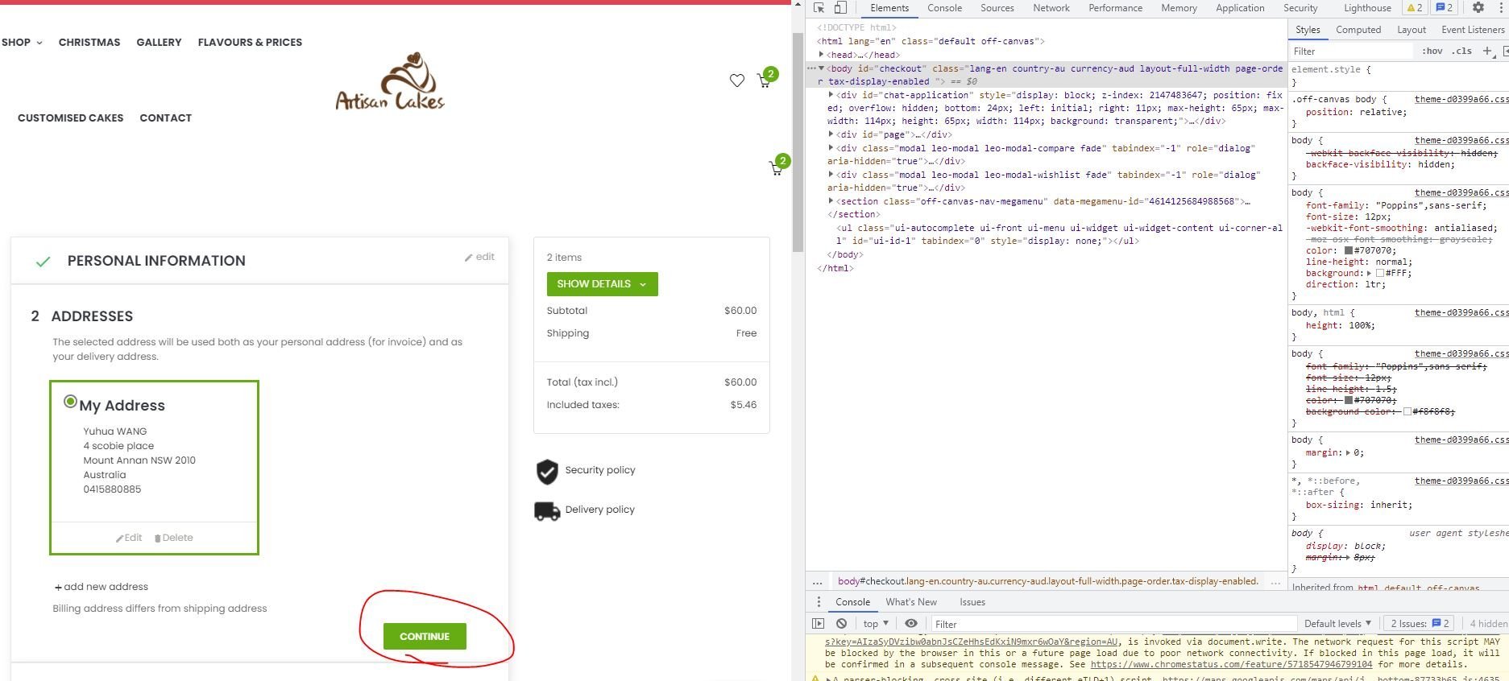1509x681 pixels.
Task: Click the 2 Issues badge in console toolbar
Action: tap(1420, 623)
